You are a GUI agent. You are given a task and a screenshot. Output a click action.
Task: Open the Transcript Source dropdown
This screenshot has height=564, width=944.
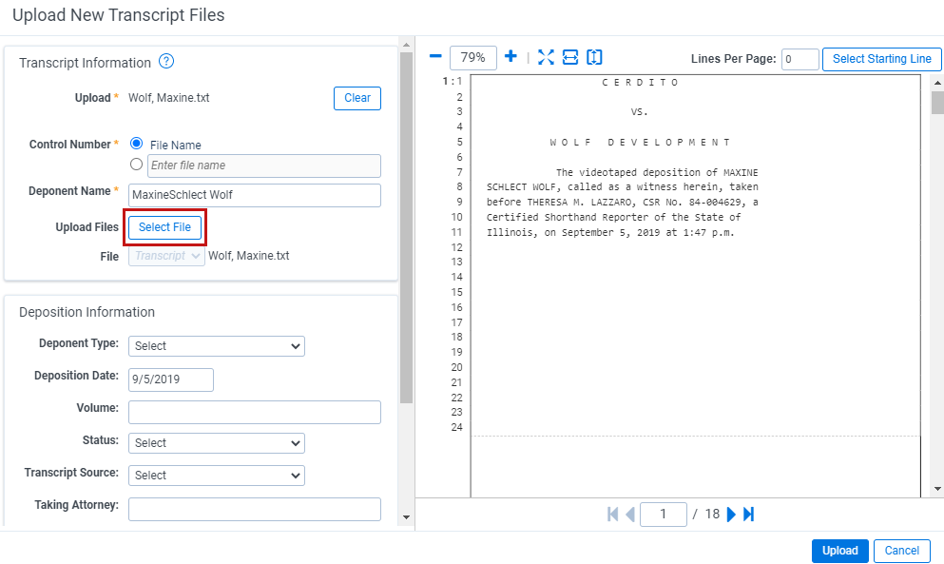(x=217, y=476)
